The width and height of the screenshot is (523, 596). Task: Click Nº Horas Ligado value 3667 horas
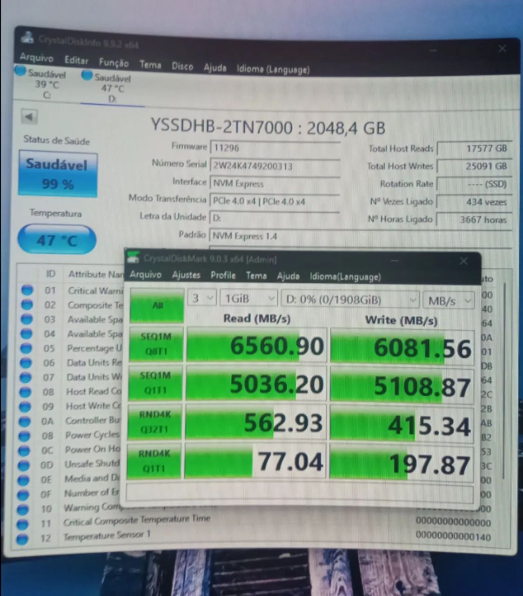(475, 220)
